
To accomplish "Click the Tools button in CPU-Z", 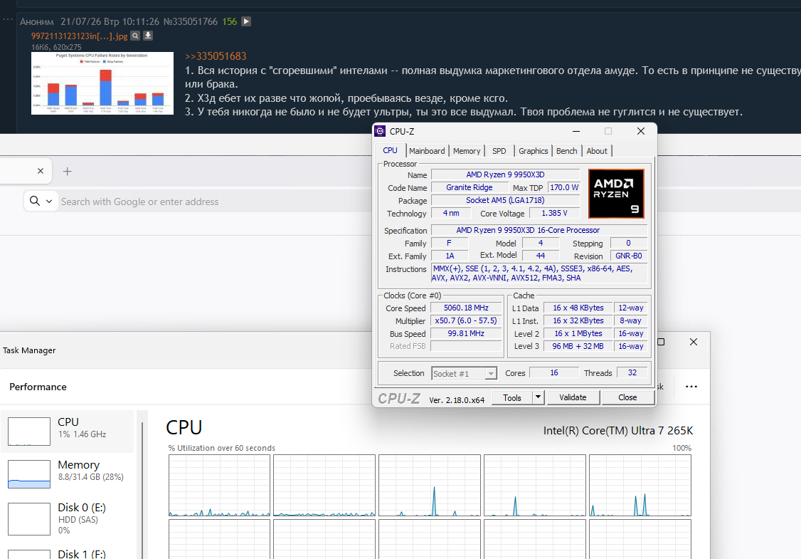I will pos(512,397).
